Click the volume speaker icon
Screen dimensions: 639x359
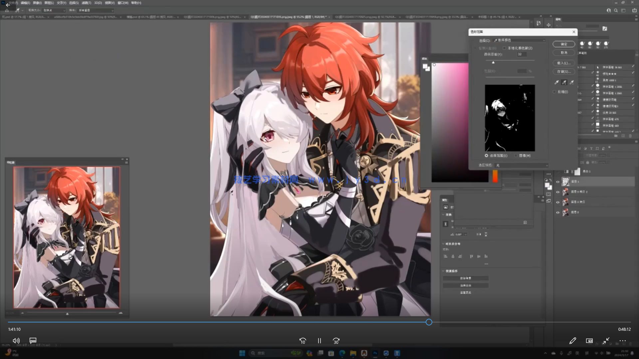(x=16, y=340)
